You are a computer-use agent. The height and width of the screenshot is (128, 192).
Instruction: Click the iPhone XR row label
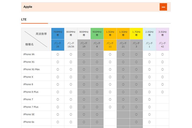pos(29,54)
